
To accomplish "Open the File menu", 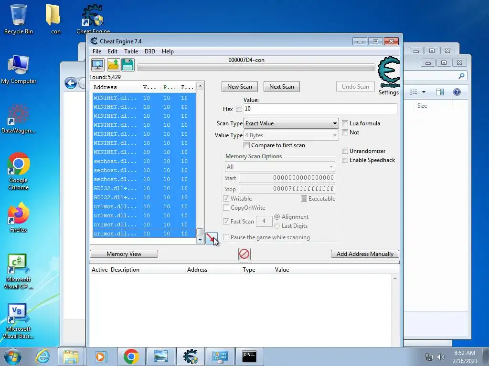I will pyautogui.click(x=97, y=51).
